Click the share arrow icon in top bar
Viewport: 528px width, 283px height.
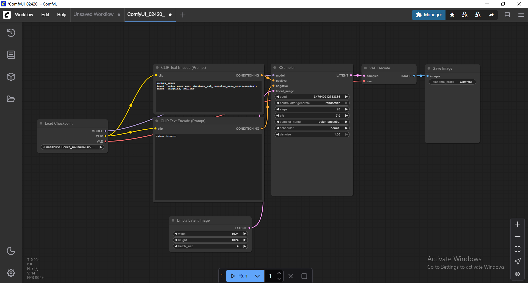491,15
